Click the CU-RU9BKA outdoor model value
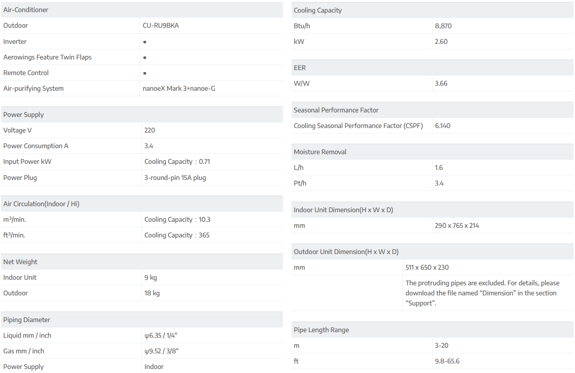This screenshot has height=373, width=575. [x=161, y=26]
